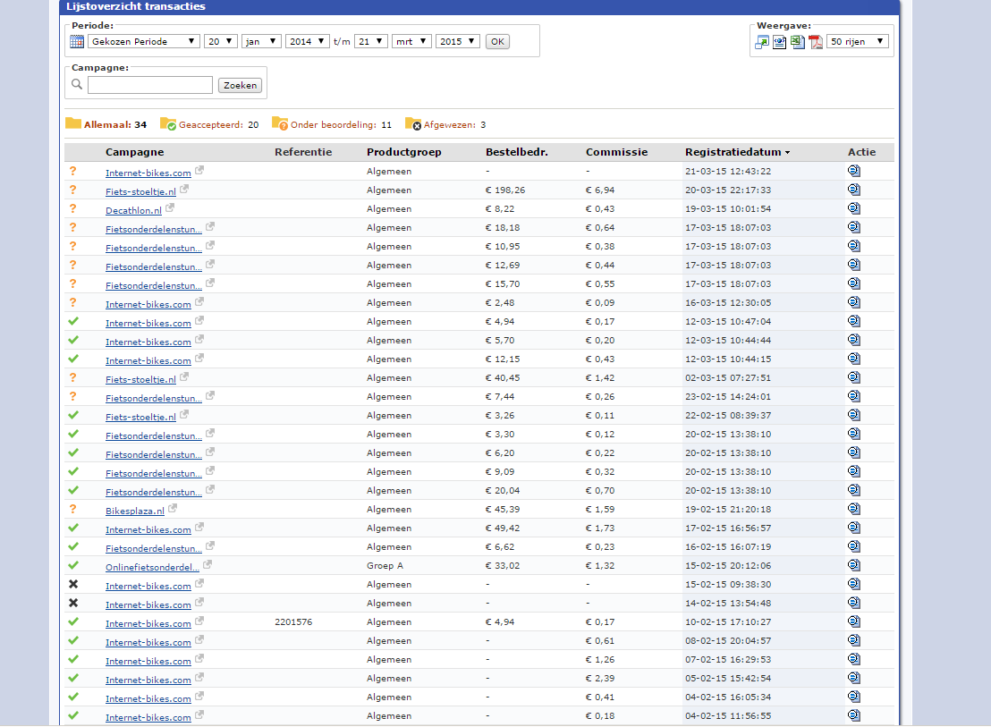Image resolution: width=991 pixels, height=727 pixels.
Task: View details of 16-03-15 12:30:05 transaction
Action: click(854, 302)
